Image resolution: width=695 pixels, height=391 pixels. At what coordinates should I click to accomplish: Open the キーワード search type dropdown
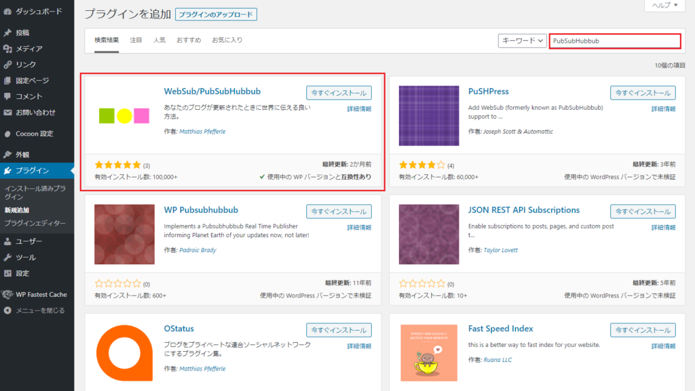[x=522, y=41]
